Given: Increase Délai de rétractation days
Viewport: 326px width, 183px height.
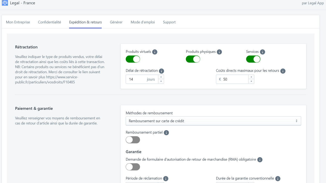Looking at the screenshot, I should (x=161, y=77).
